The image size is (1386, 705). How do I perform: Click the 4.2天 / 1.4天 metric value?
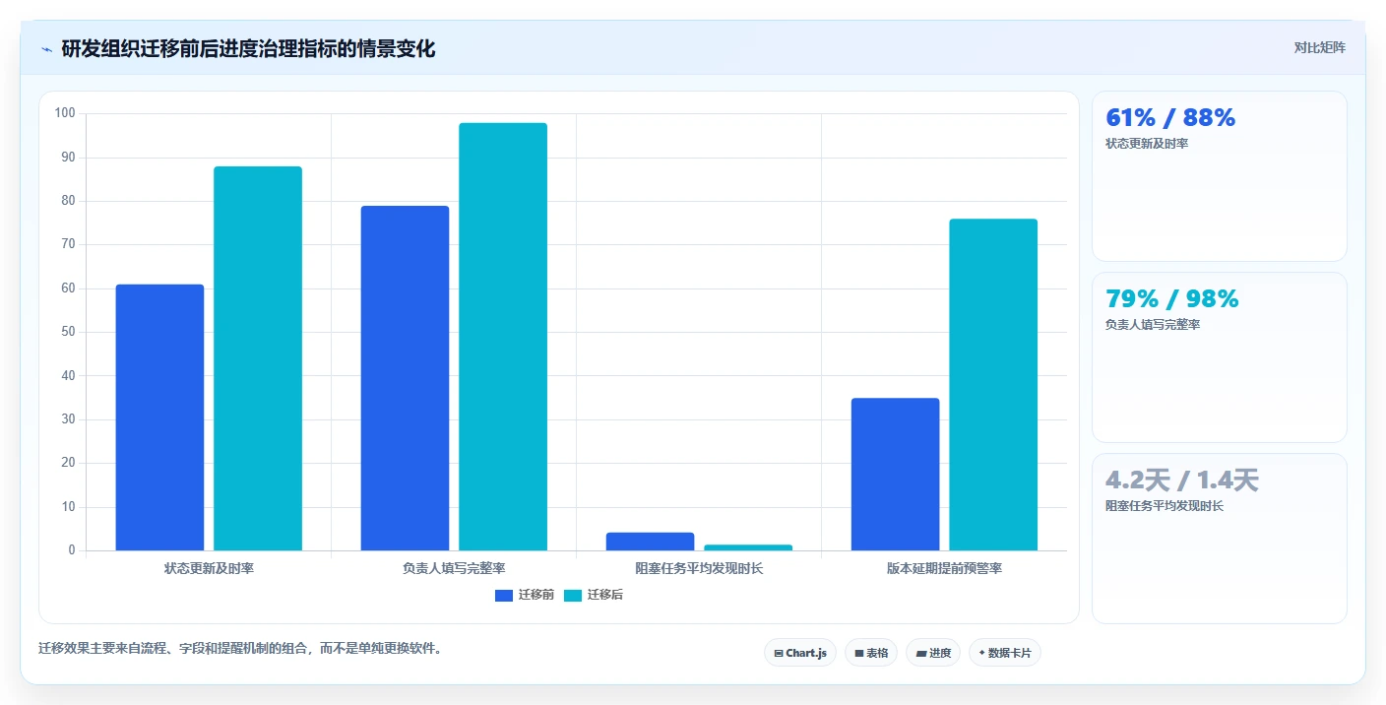pyautogui.click(x=1182, y=481)
